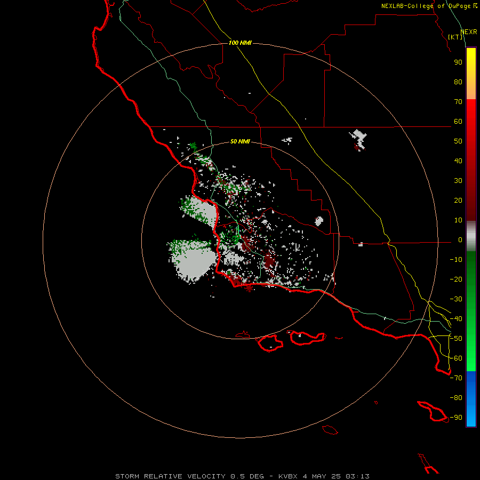Click the [KT] units label
The width and height of the screenshot is (480, 480).
pos(455,37)
